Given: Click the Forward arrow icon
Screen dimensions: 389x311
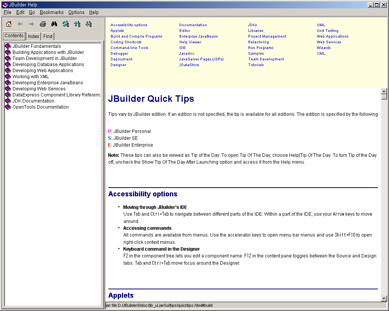Looking at the screenshot, I should coord(32,24).
